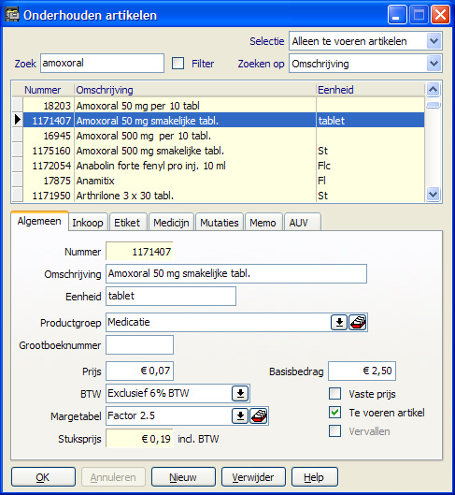Open the Margetabel edit icon with red box
455x495 pixels.
point(259,416)
